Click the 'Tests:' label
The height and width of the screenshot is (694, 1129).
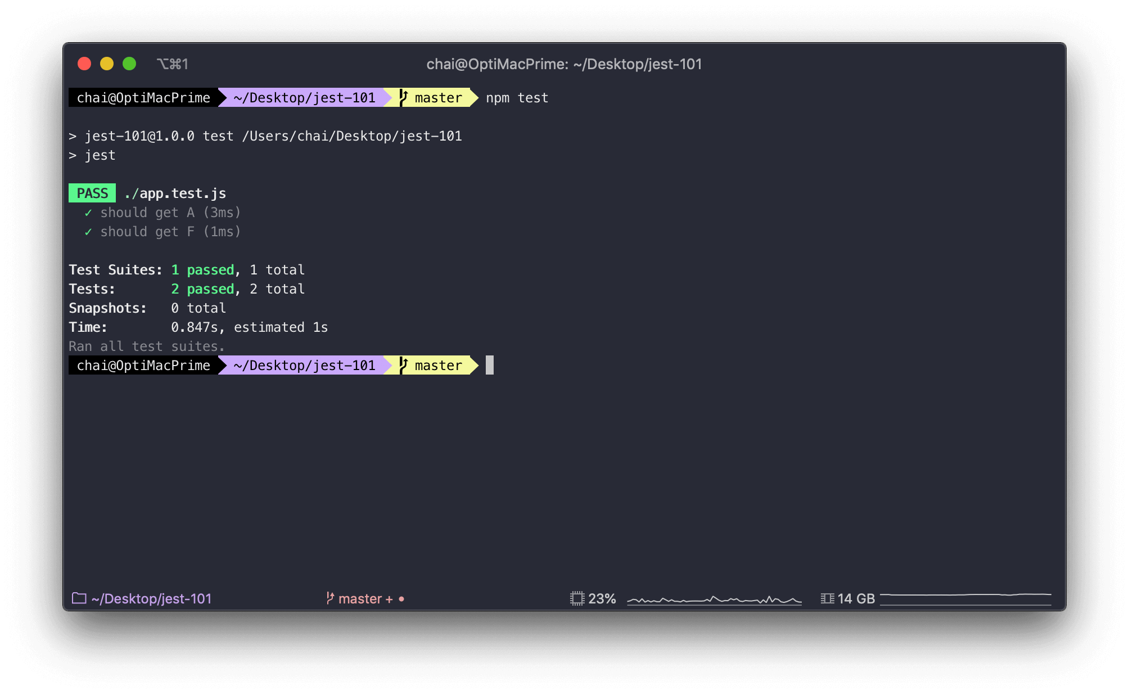pos(92,289)
